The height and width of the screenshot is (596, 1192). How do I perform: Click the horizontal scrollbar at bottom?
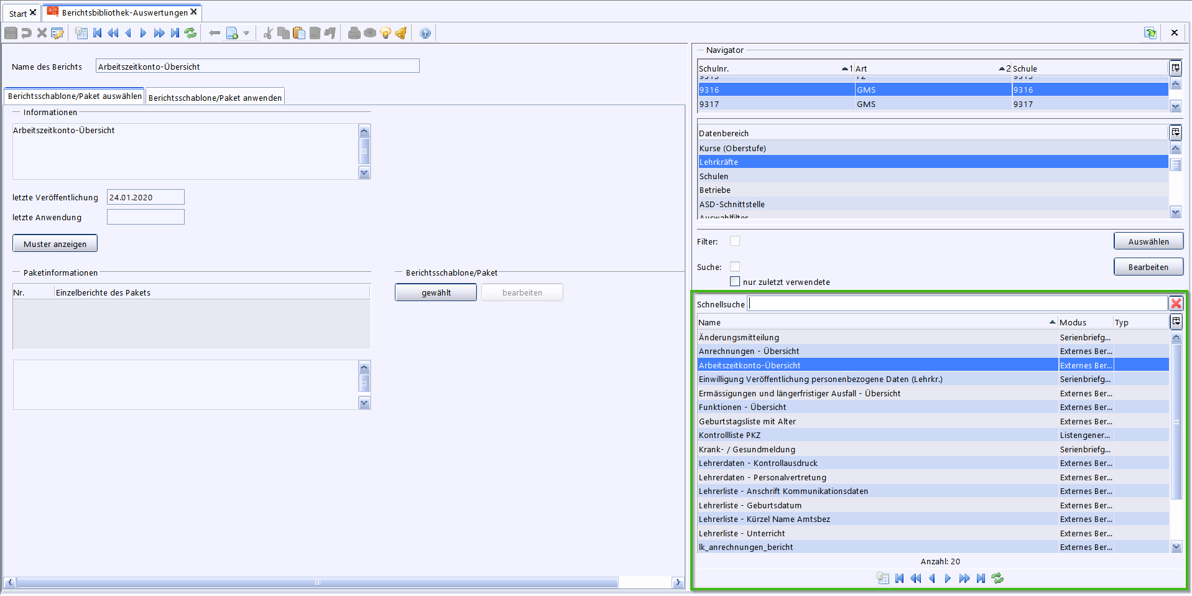pos(317,582)
